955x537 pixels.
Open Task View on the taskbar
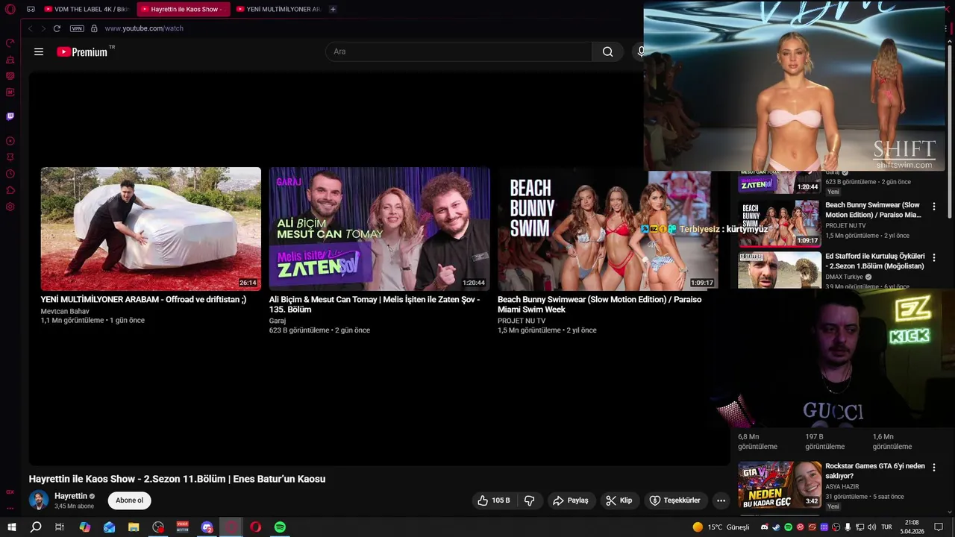(60, 527)
